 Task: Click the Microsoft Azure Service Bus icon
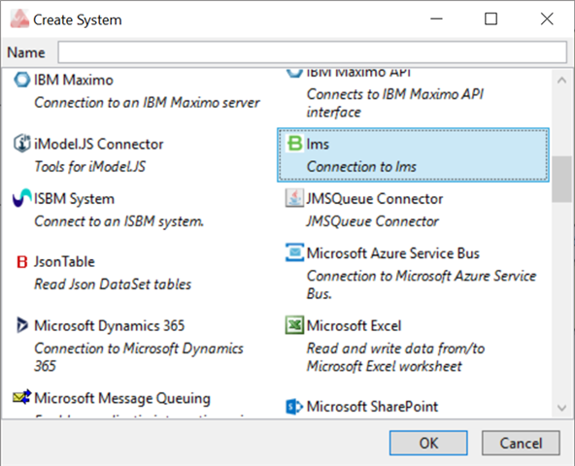click(294, 252)
